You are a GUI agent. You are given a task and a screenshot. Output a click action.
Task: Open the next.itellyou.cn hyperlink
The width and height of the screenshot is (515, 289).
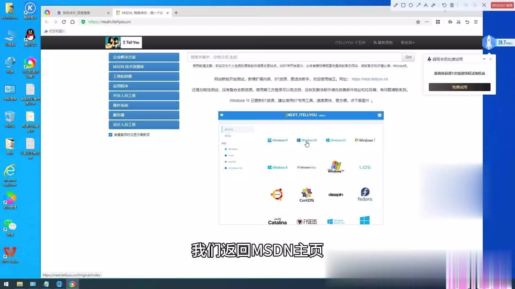[369, 79]
